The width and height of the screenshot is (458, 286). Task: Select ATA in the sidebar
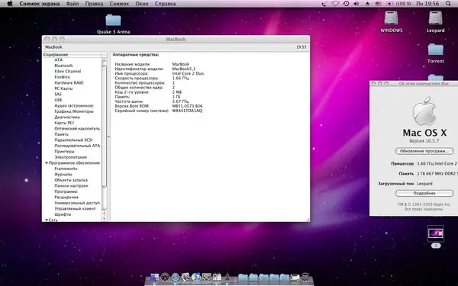59,59
